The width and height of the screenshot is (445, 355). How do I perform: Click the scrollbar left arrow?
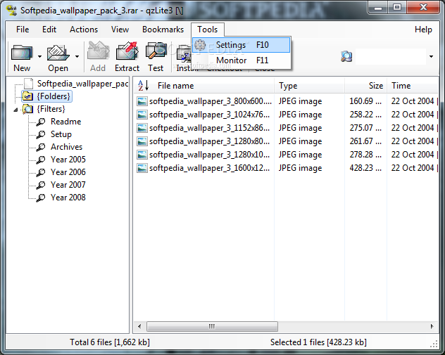[x=139, y=326]
